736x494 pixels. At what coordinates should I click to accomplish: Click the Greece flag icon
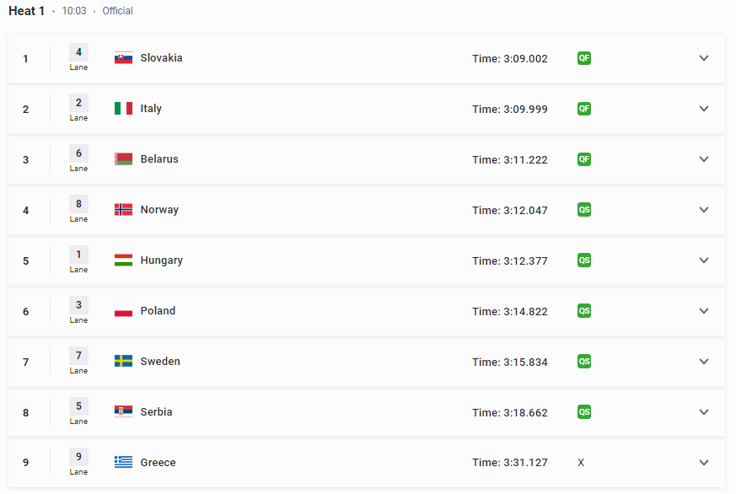(123, 462)
